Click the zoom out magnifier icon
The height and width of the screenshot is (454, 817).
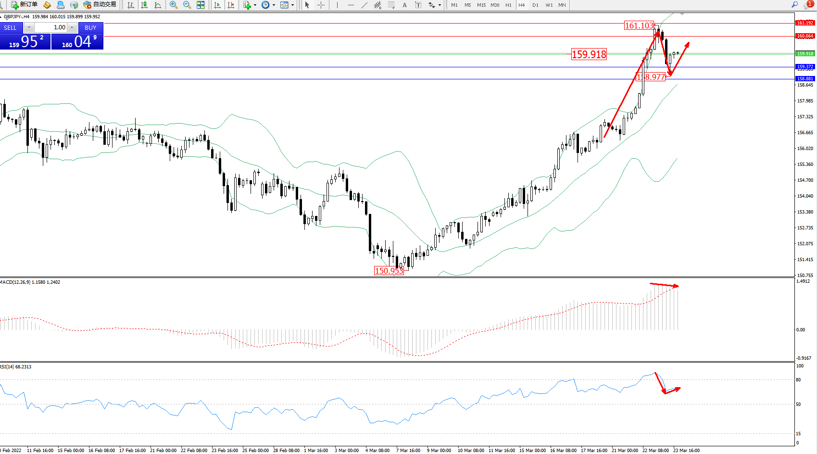coord(187,5)
